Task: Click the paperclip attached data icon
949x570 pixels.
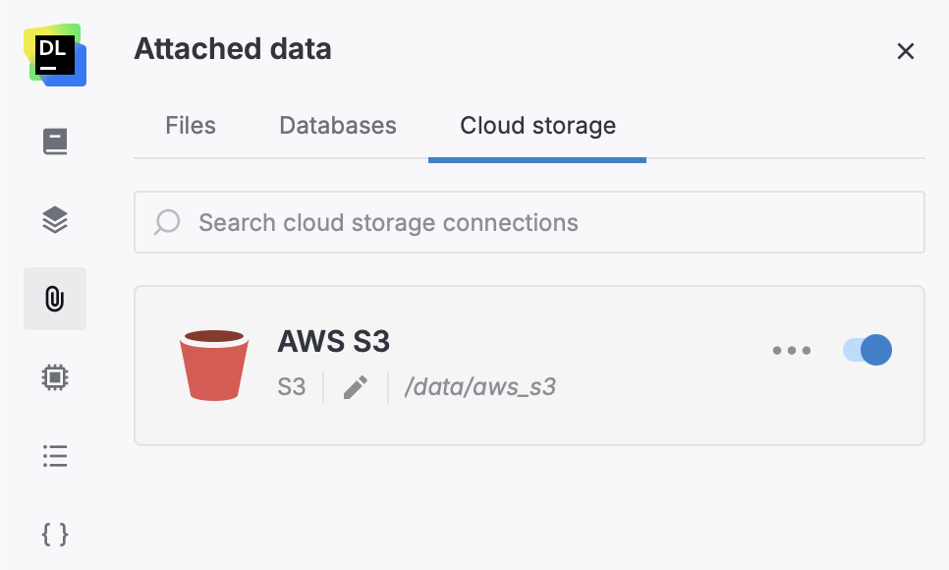Action: 55,299
